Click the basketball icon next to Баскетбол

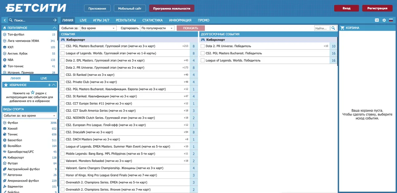(x=5, y=140)
